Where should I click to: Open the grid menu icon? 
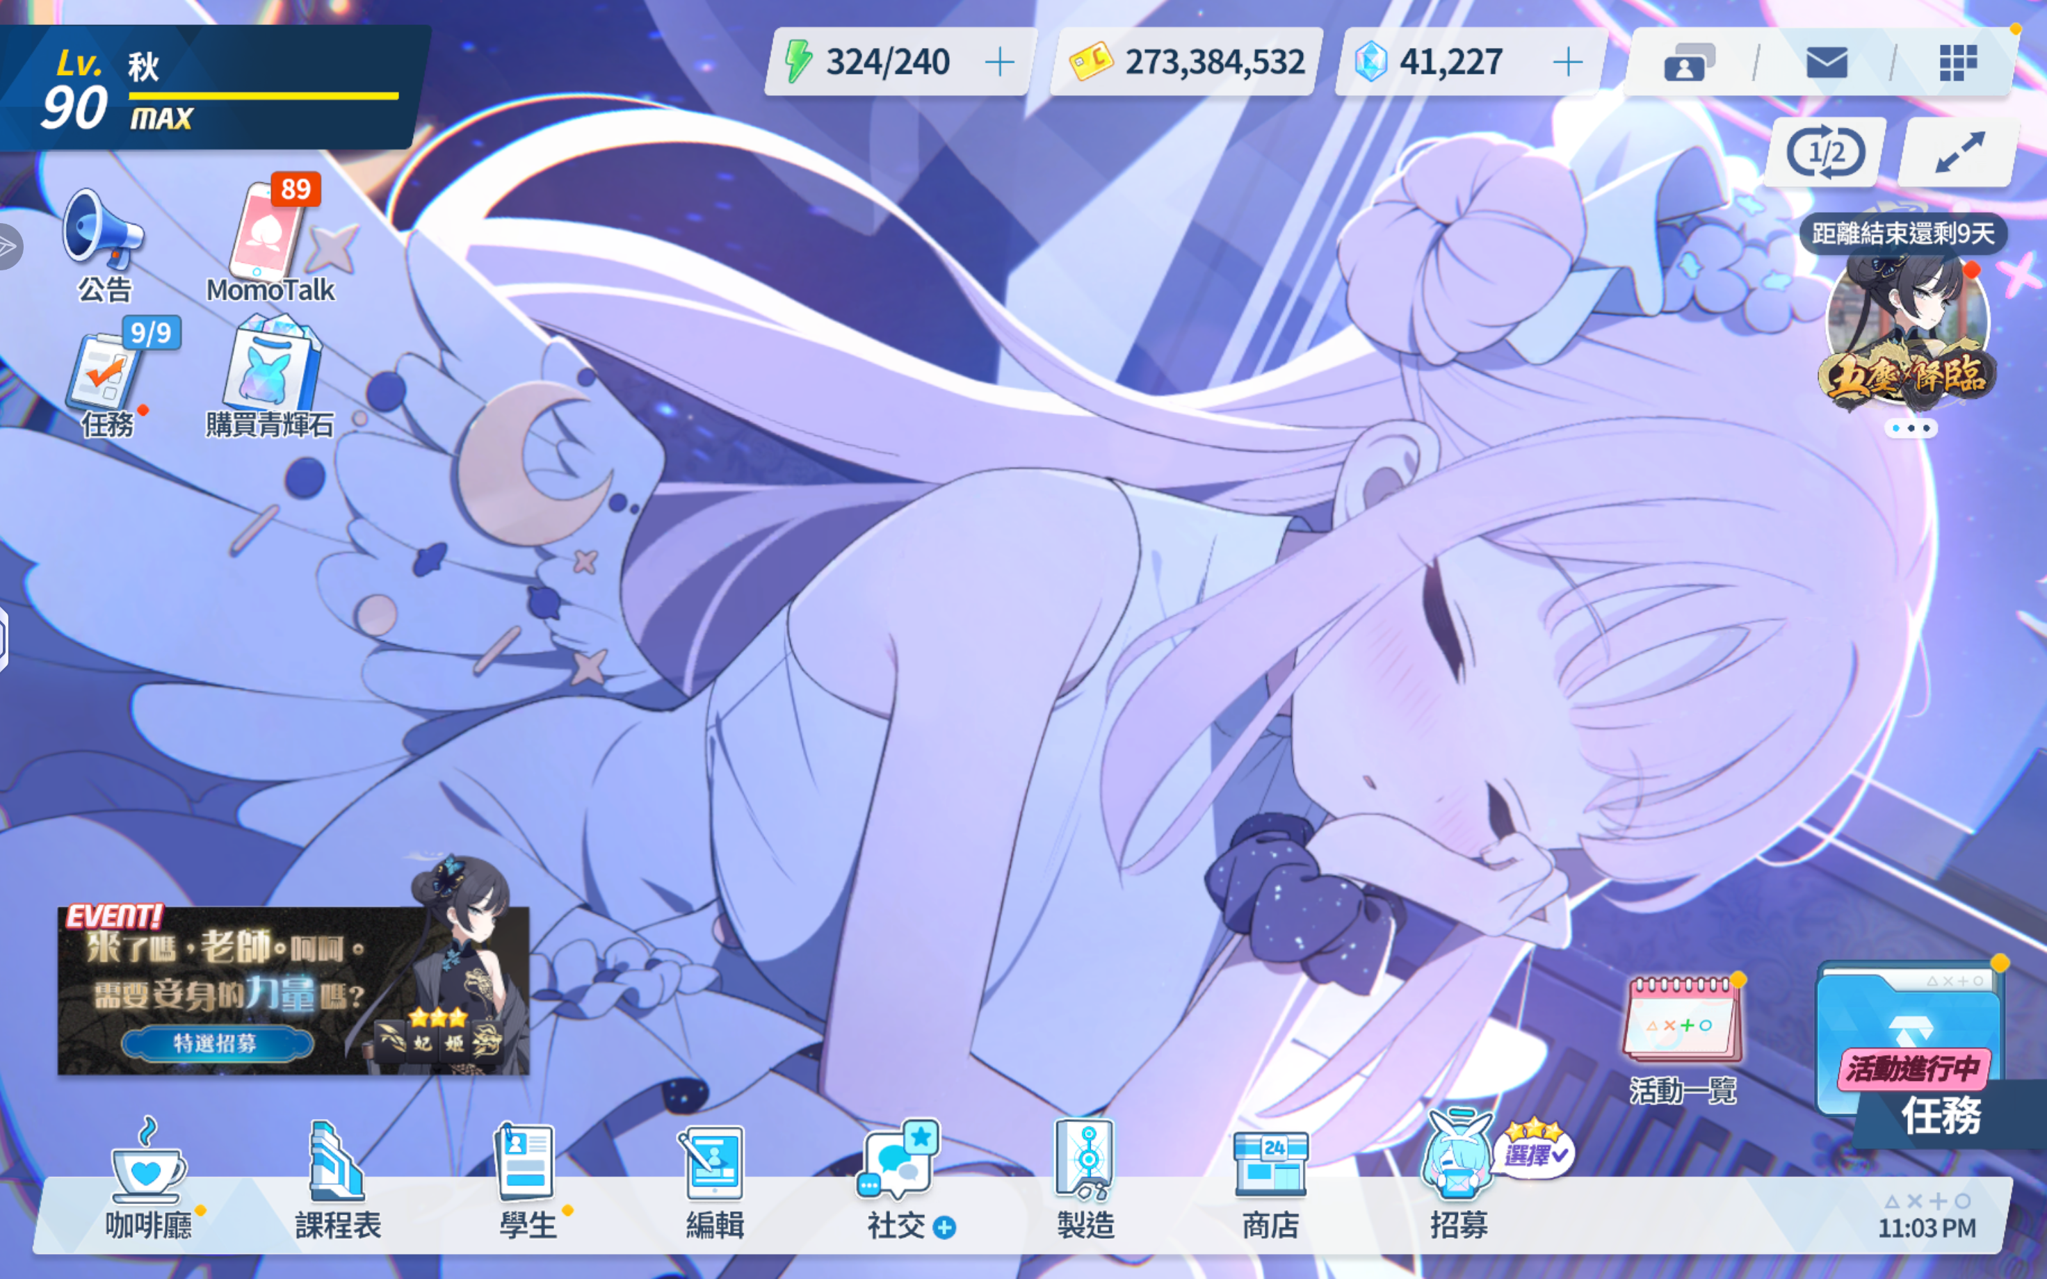click(x=1957, y=63)
